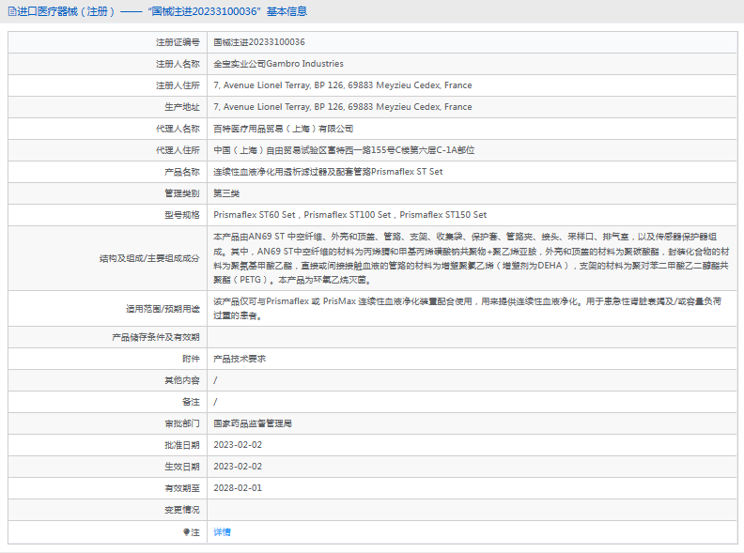Select agent address ending in C-1A部位

[x=344, y=150]
